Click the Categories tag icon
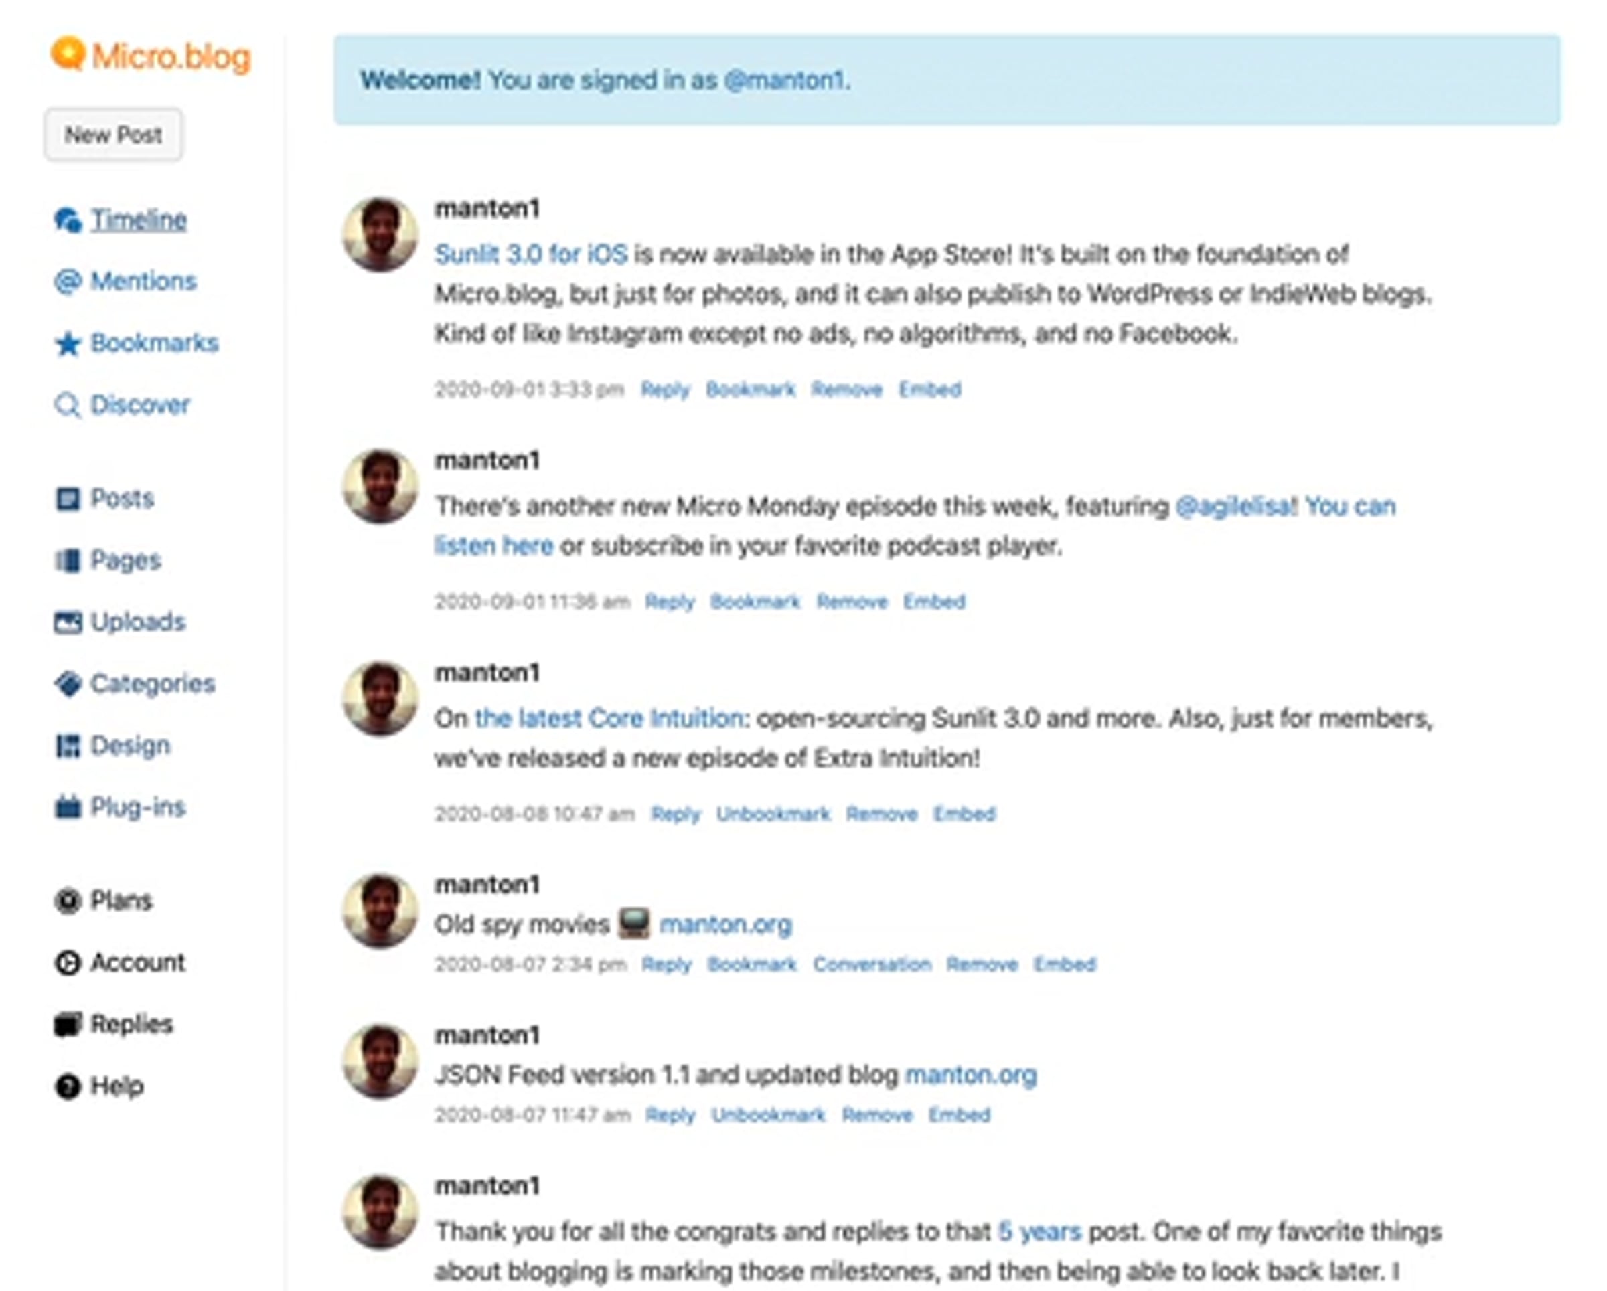Image resolution: width=1607 pixels, height=1291 pixels. tap(68, 684)
